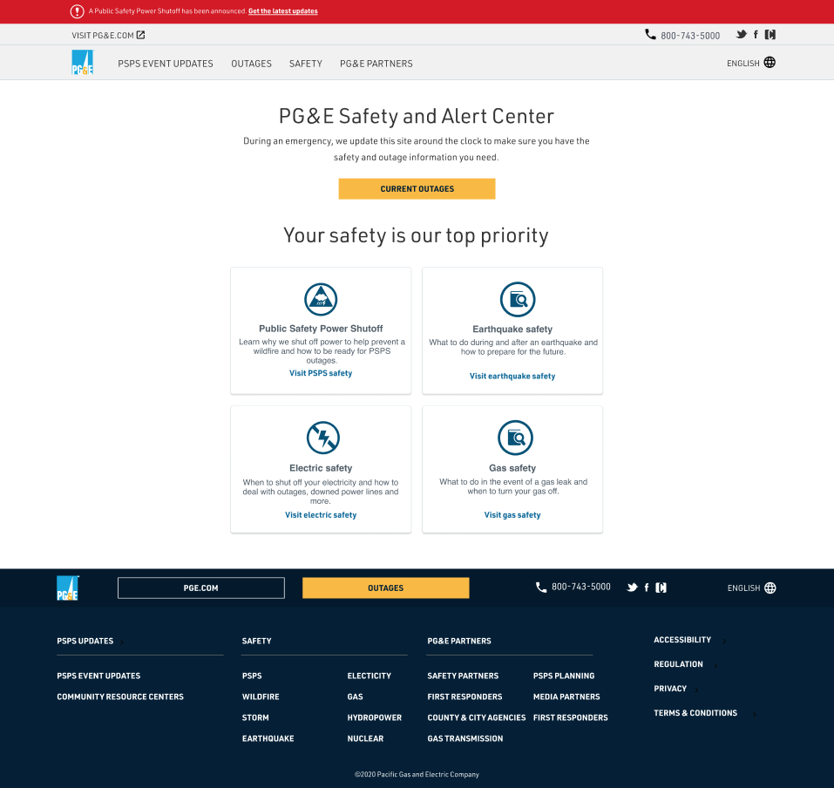Viewport: 834px width, 788px height.
Task: Click the Gas safety card icon
Action: coord(515,438)
